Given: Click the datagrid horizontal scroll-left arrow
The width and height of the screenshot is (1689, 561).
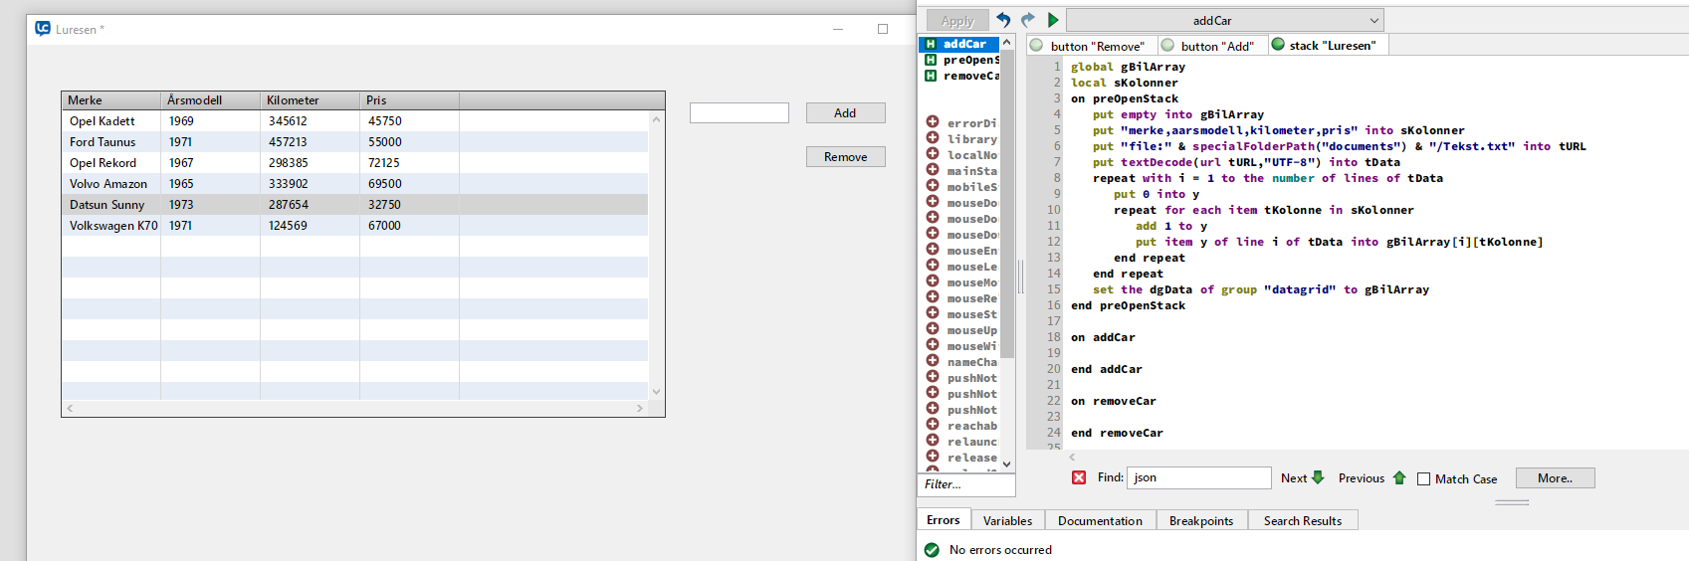Looking at the screenshot, I should (x=70, y=408).
